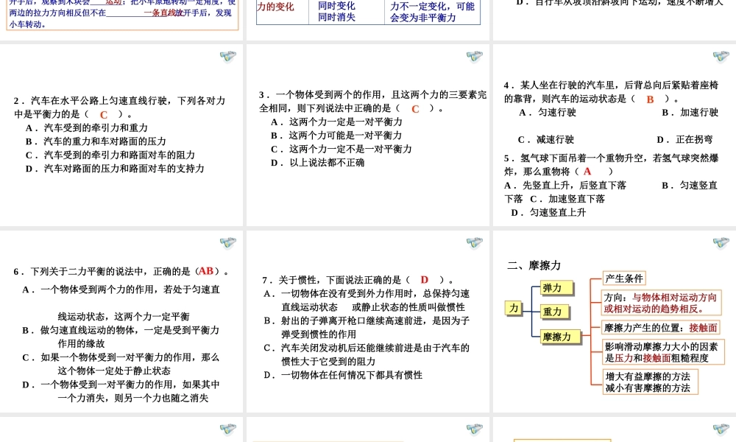This screenshot has height=442, width=736.
Task: Click the logo icon on the slide beneath question 7
Action: [475, 429]
